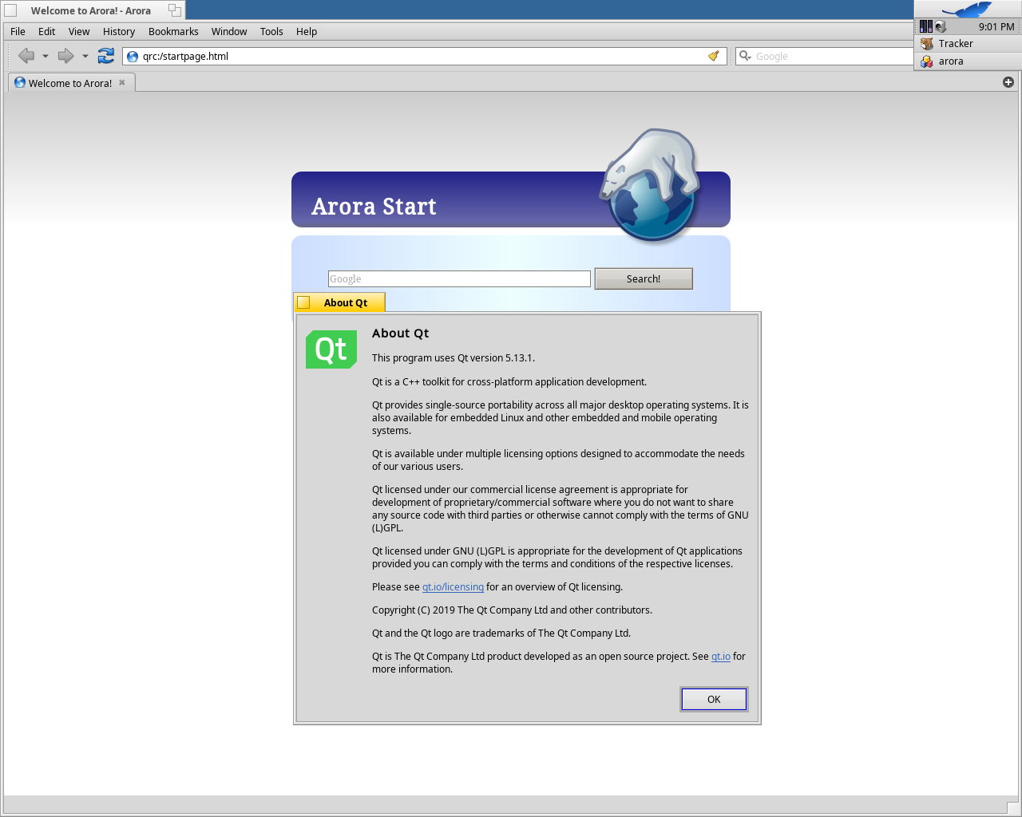Screen dimensions: 1022x817
Task: Reload the page with the blue refresh icon
Action: (105, 56)
